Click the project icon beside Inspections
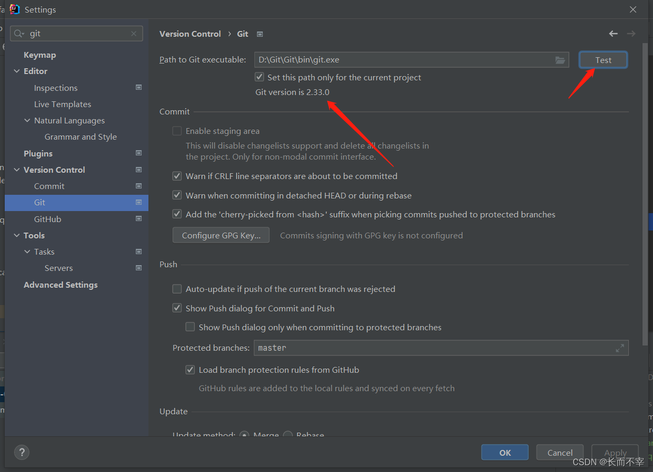 [138, 88]
